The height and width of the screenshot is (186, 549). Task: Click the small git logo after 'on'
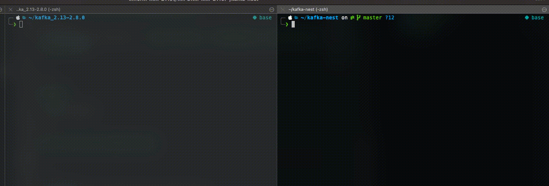(352, 18)
